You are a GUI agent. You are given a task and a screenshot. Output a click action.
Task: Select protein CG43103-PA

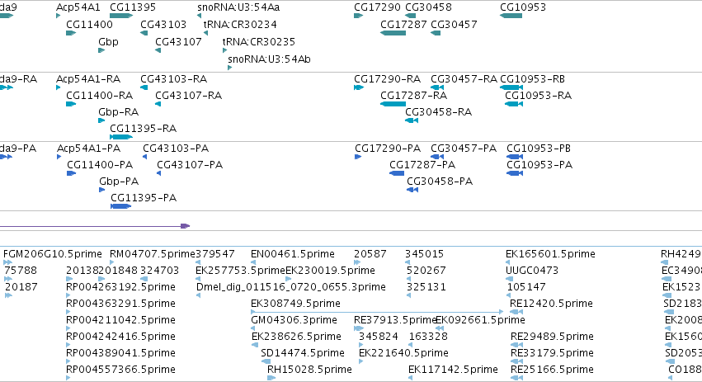(x=176, y=149)
